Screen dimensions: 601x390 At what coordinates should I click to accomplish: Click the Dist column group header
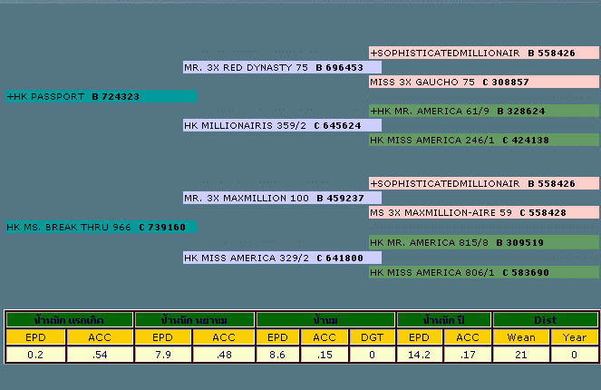[546, 319]
